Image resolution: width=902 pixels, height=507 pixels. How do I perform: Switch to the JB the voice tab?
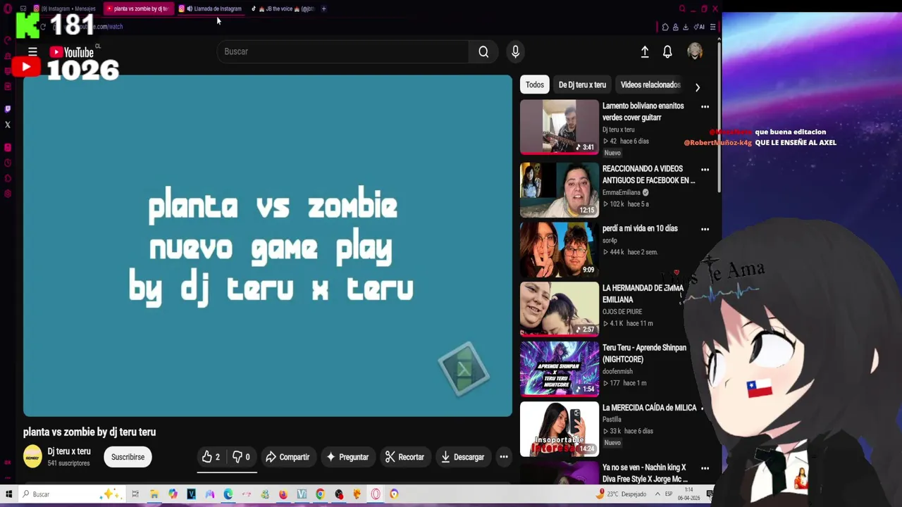pos(283,8)
